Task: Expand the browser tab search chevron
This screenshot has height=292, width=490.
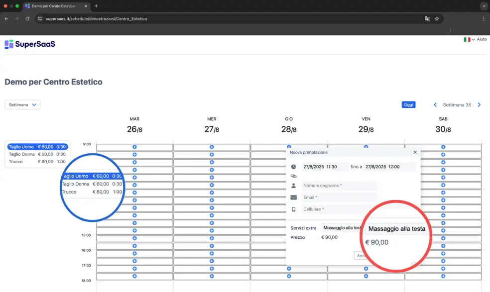Action: pos(484,6)
